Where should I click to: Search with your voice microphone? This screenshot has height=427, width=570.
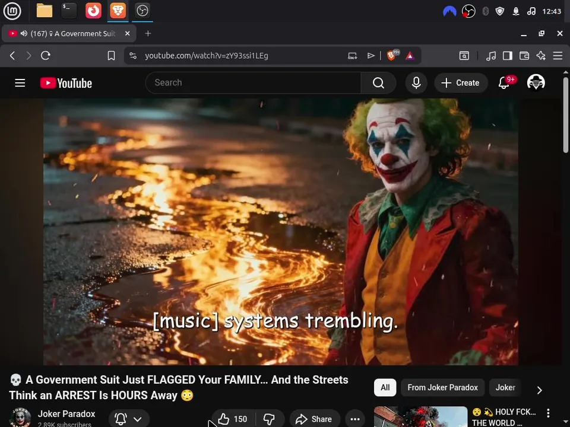pyautogui.click(x=416, y=83)
